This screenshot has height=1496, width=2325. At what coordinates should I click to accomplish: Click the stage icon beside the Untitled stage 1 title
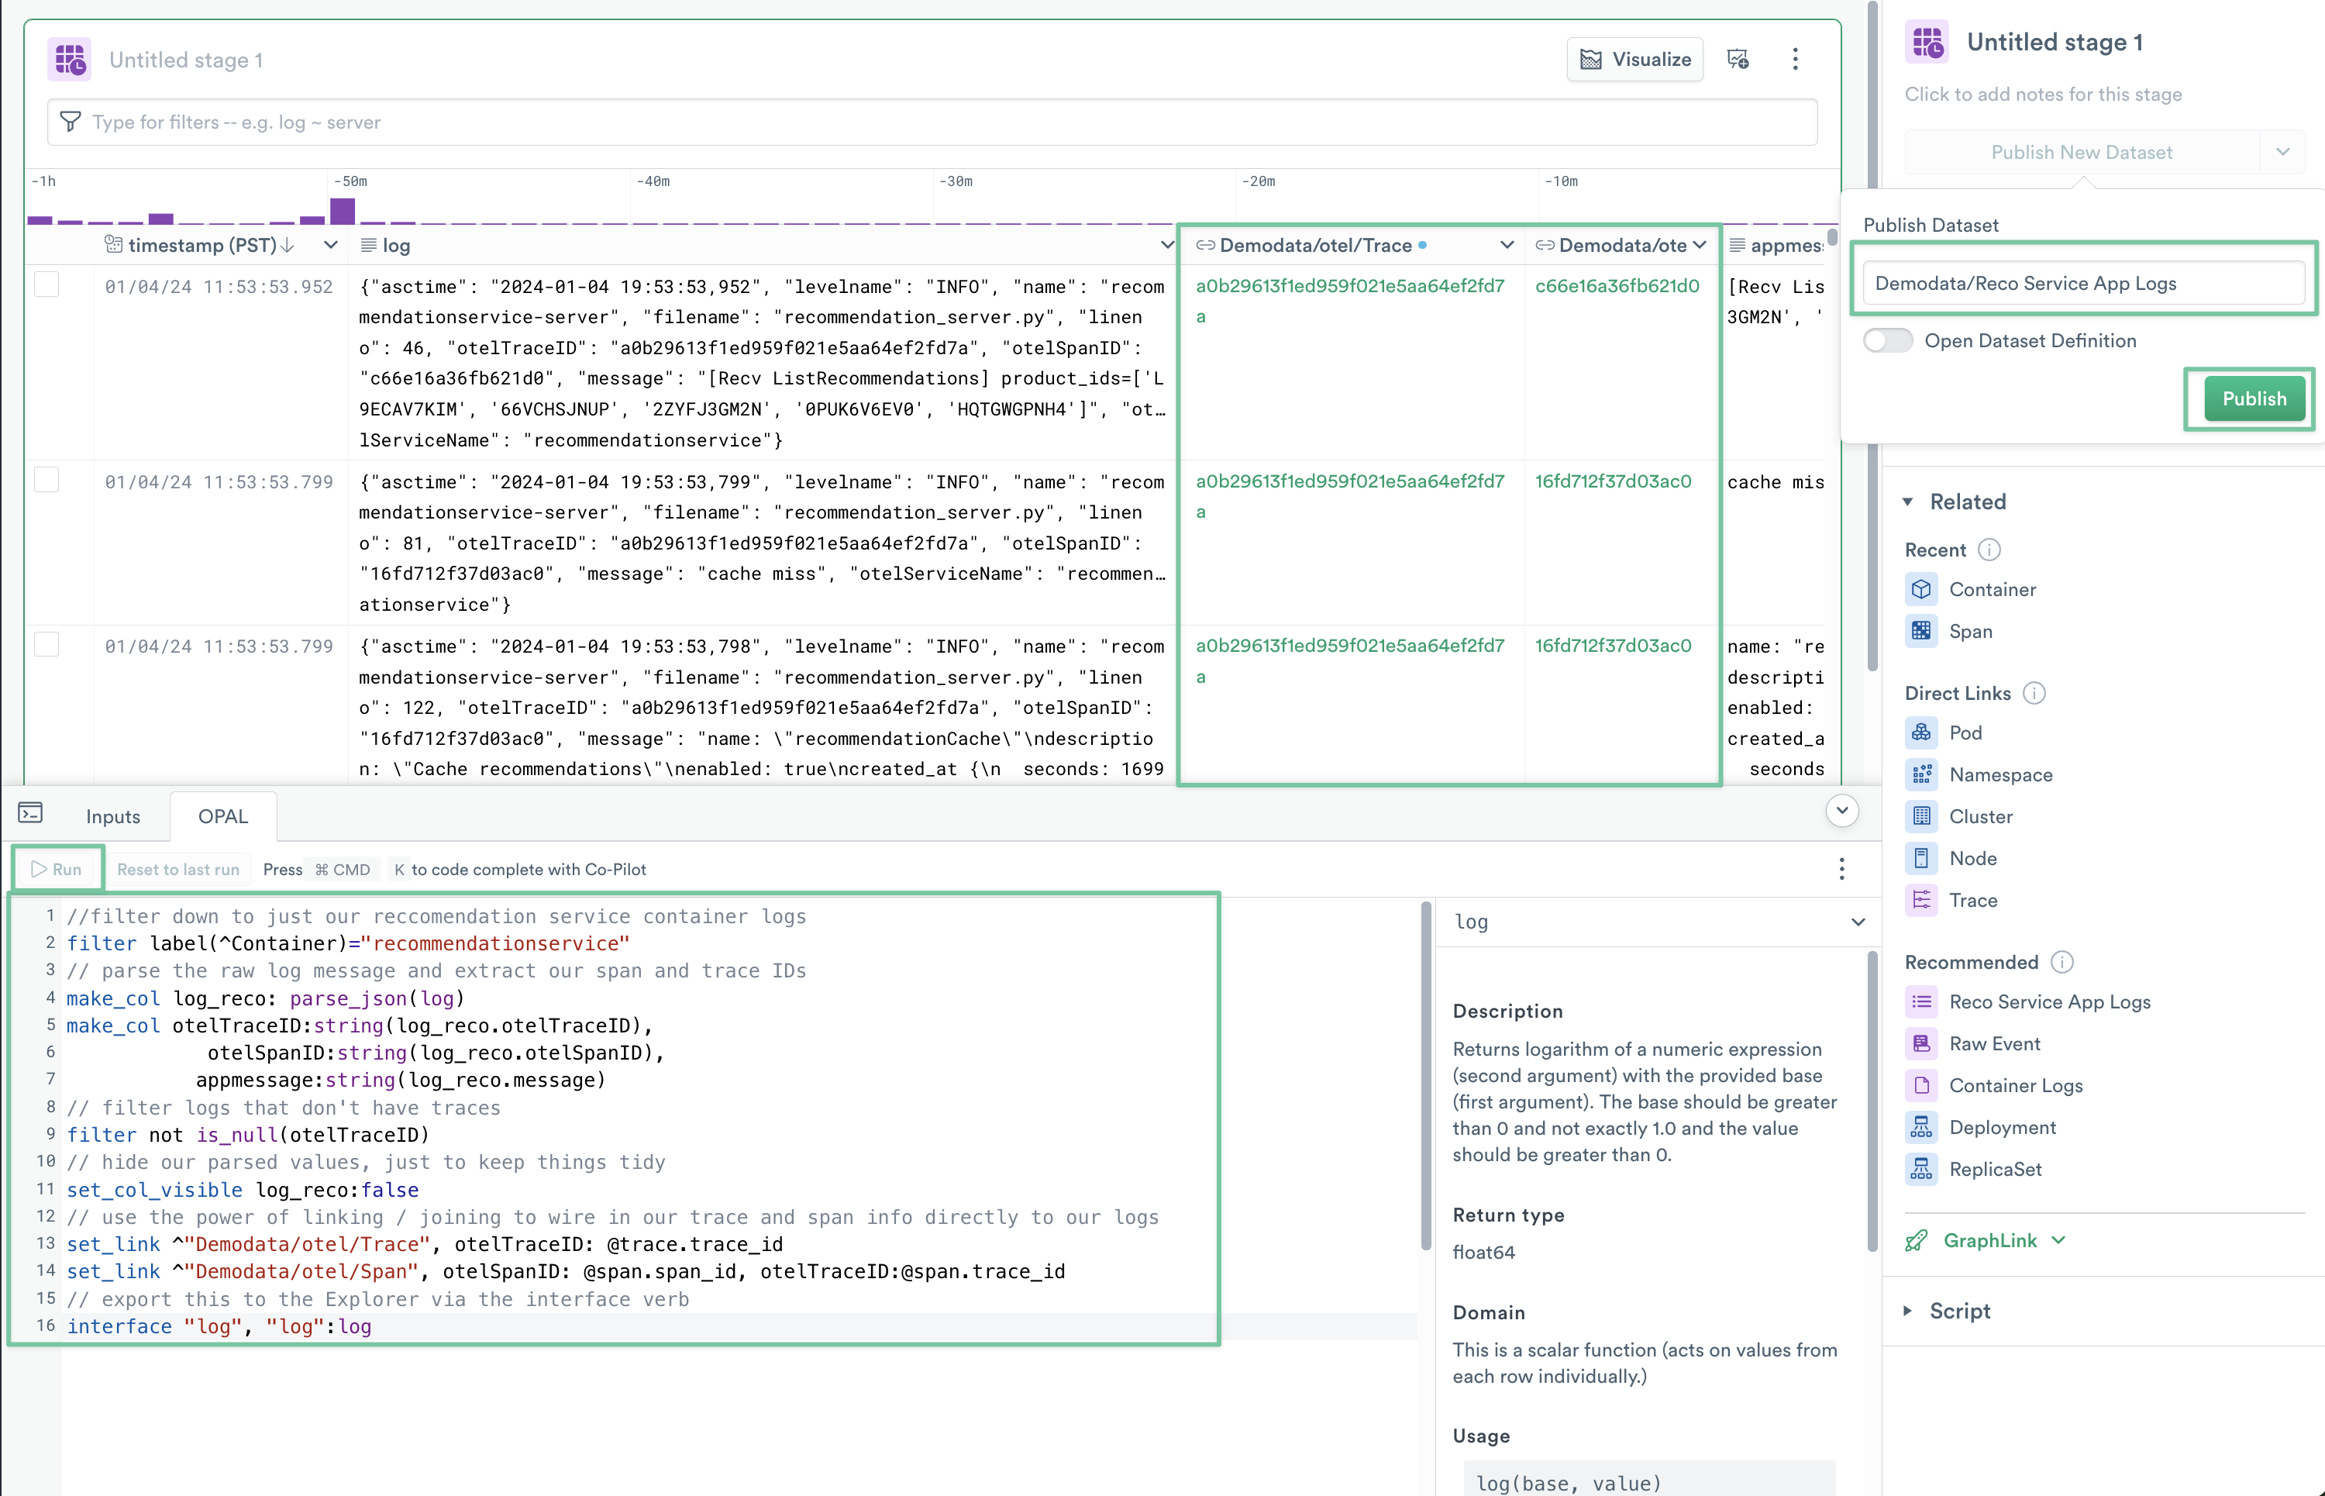[x=70, y=59]
